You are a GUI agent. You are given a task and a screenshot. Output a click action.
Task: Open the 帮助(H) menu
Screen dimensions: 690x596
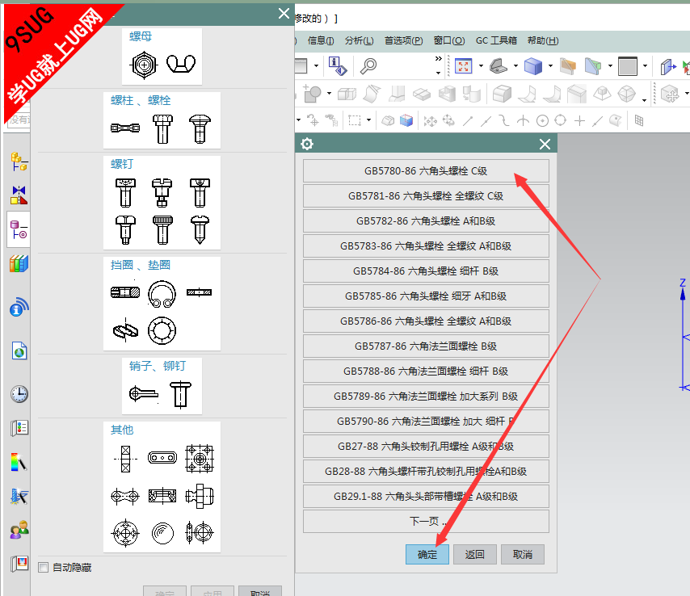tap(543, 41)
